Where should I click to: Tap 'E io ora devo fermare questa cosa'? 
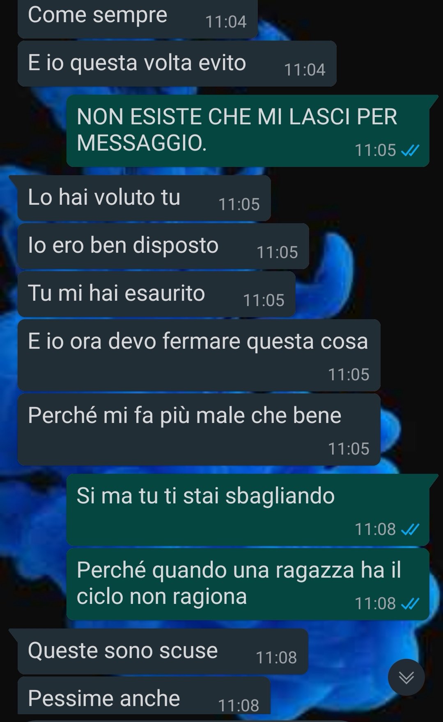pos(199,355)
